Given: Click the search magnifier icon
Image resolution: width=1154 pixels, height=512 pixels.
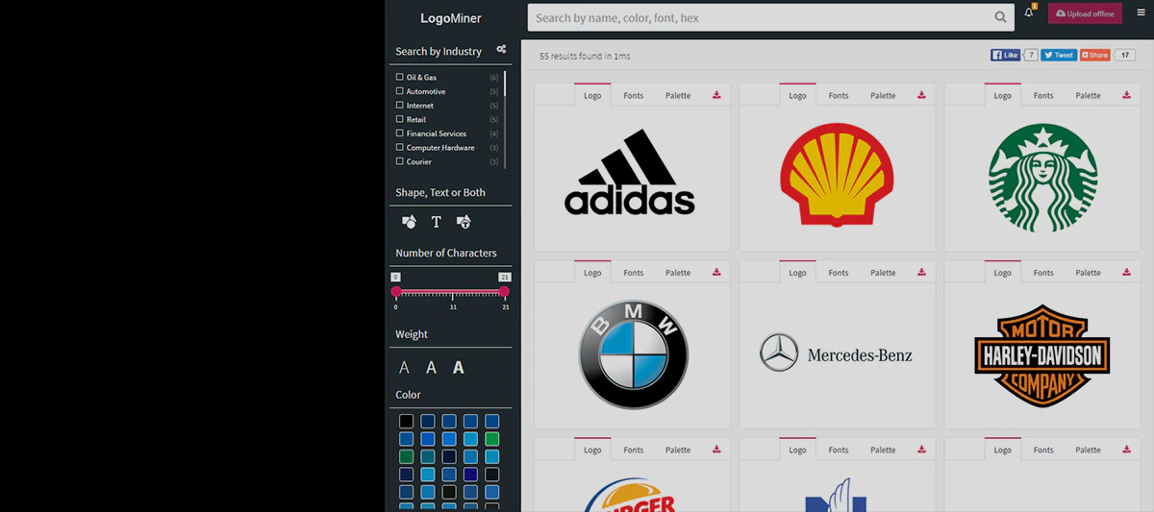Looking at the screenshot, I should point(1001,17).
